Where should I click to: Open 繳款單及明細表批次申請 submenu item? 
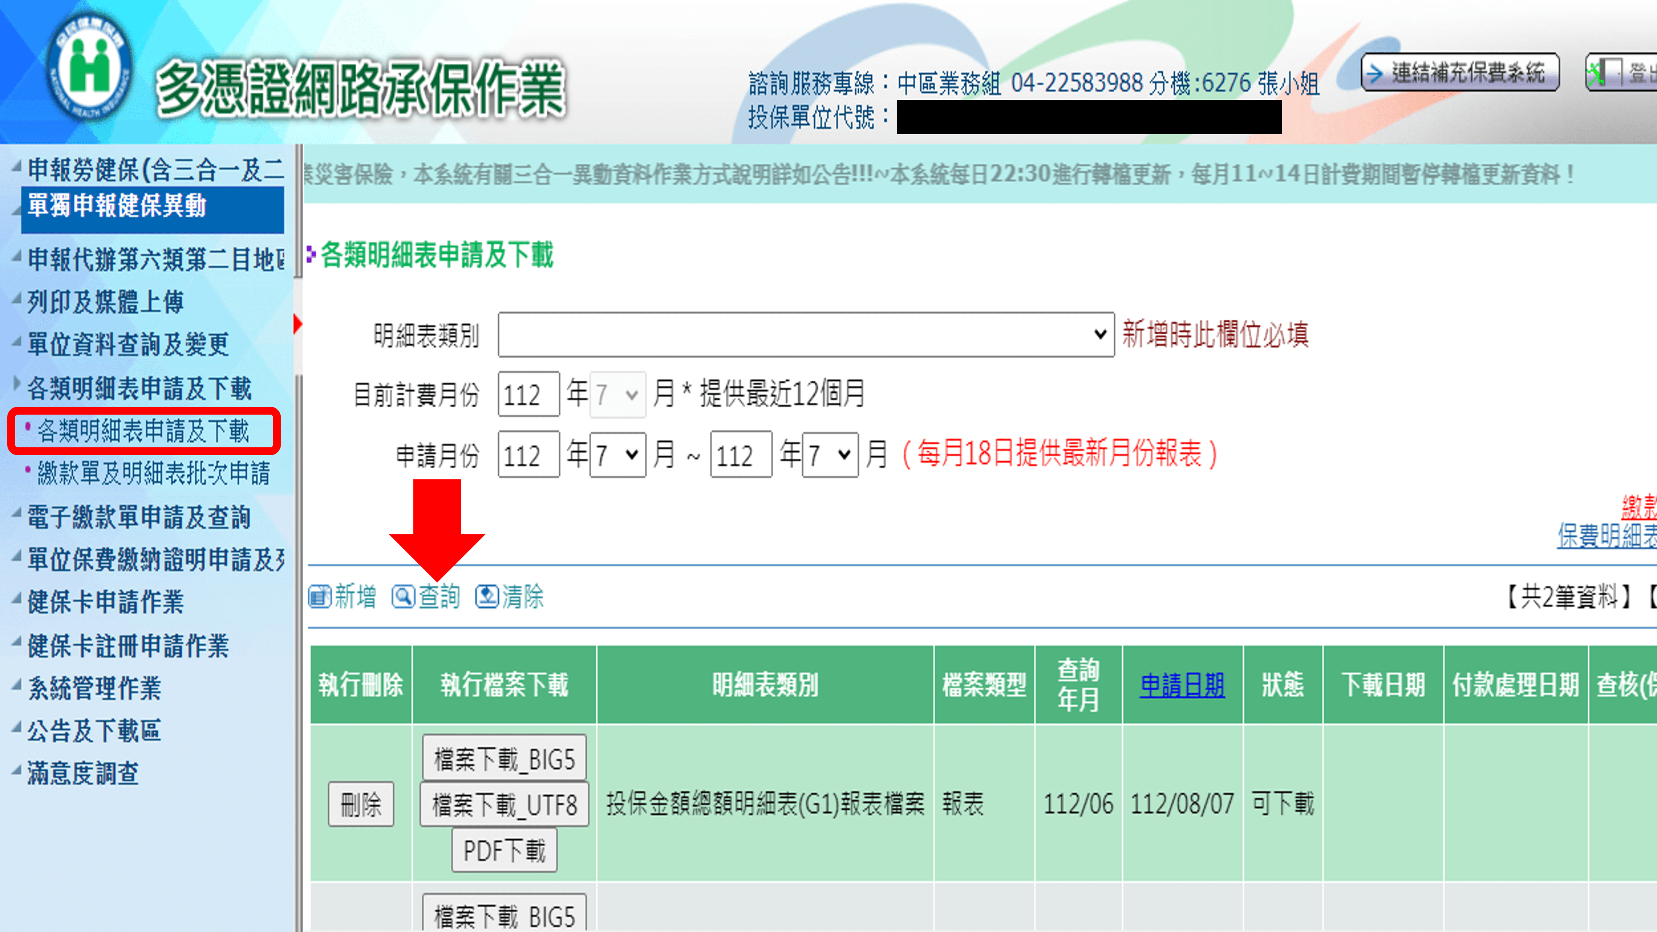[153, 473]
